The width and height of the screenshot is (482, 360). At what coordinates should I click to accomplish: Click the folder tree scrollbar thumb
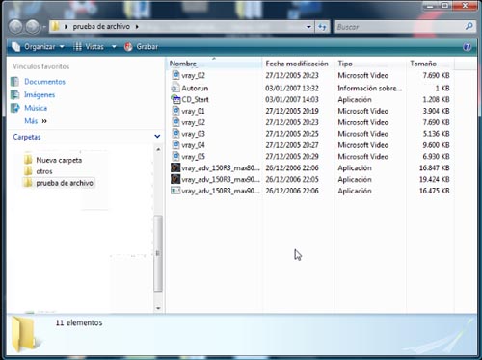point(158,253)
